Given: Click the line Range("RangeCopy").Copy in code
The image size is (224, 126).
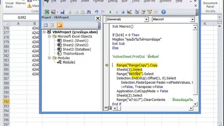Looking at the screenshot, I should 137,65.
